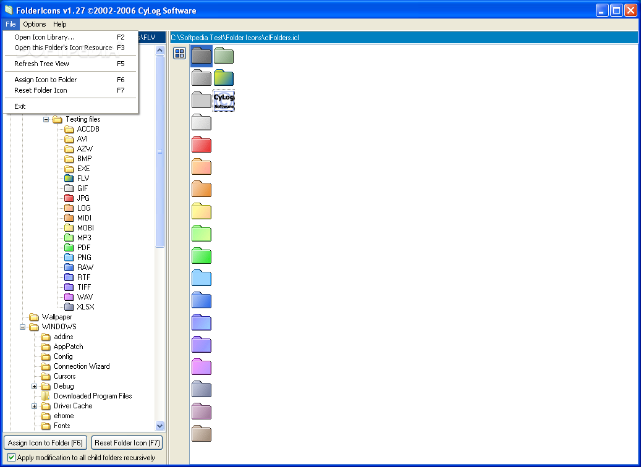The image size is (641, 467).
Task: Click tree scrollbar down arrow
Action: [160, 426]
